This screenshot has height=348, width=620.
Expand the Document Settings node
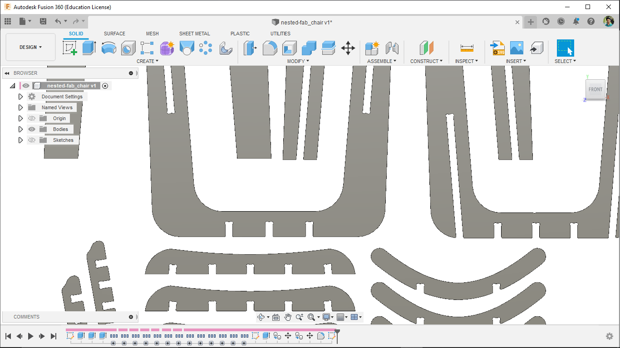(x=20, y=97)
